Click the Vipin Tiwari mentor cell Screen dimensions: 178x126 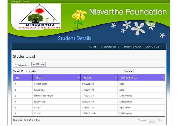pyautogui.click(x=141, y=107)
